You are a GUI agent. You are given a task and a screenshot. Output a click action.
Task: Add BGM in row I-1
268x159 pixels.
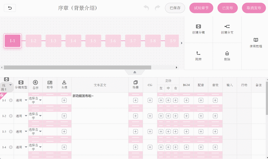[186, 100]
